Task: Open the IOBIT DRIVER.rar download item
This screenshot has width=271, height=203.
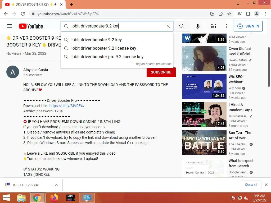Action: [26, 185]
